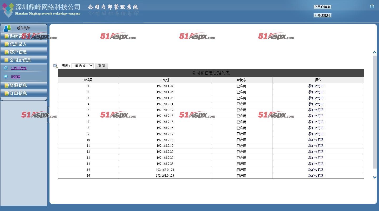Click 添加公司IP for 192.168.1.23

point(316,98)
